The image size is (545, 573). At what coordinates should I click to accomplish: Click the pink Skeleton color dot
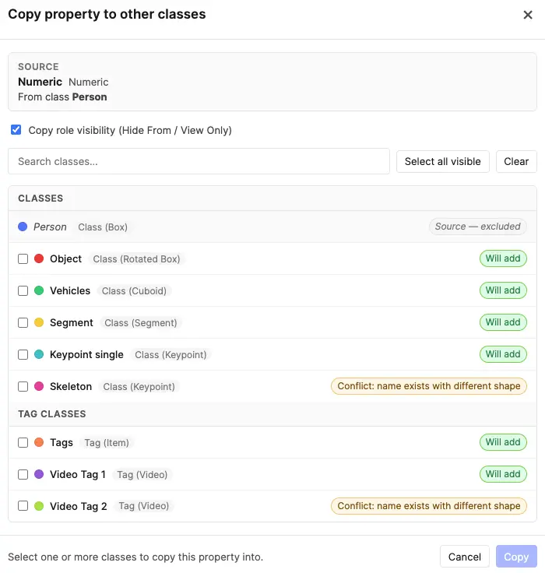coord(39,386)
